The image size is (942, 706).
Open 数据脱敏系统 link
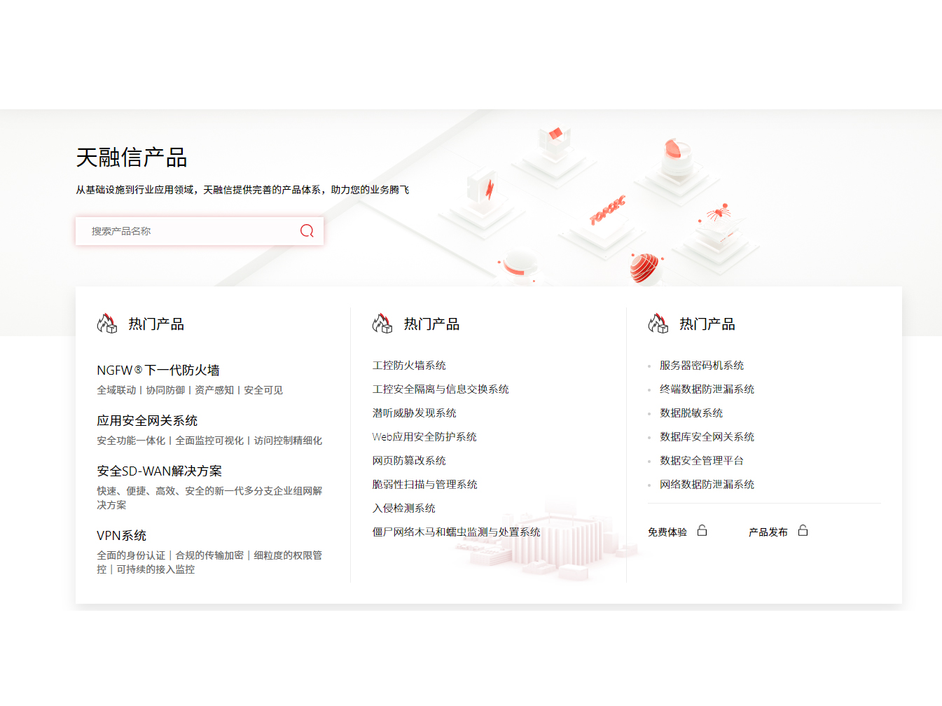coord(691,413)
